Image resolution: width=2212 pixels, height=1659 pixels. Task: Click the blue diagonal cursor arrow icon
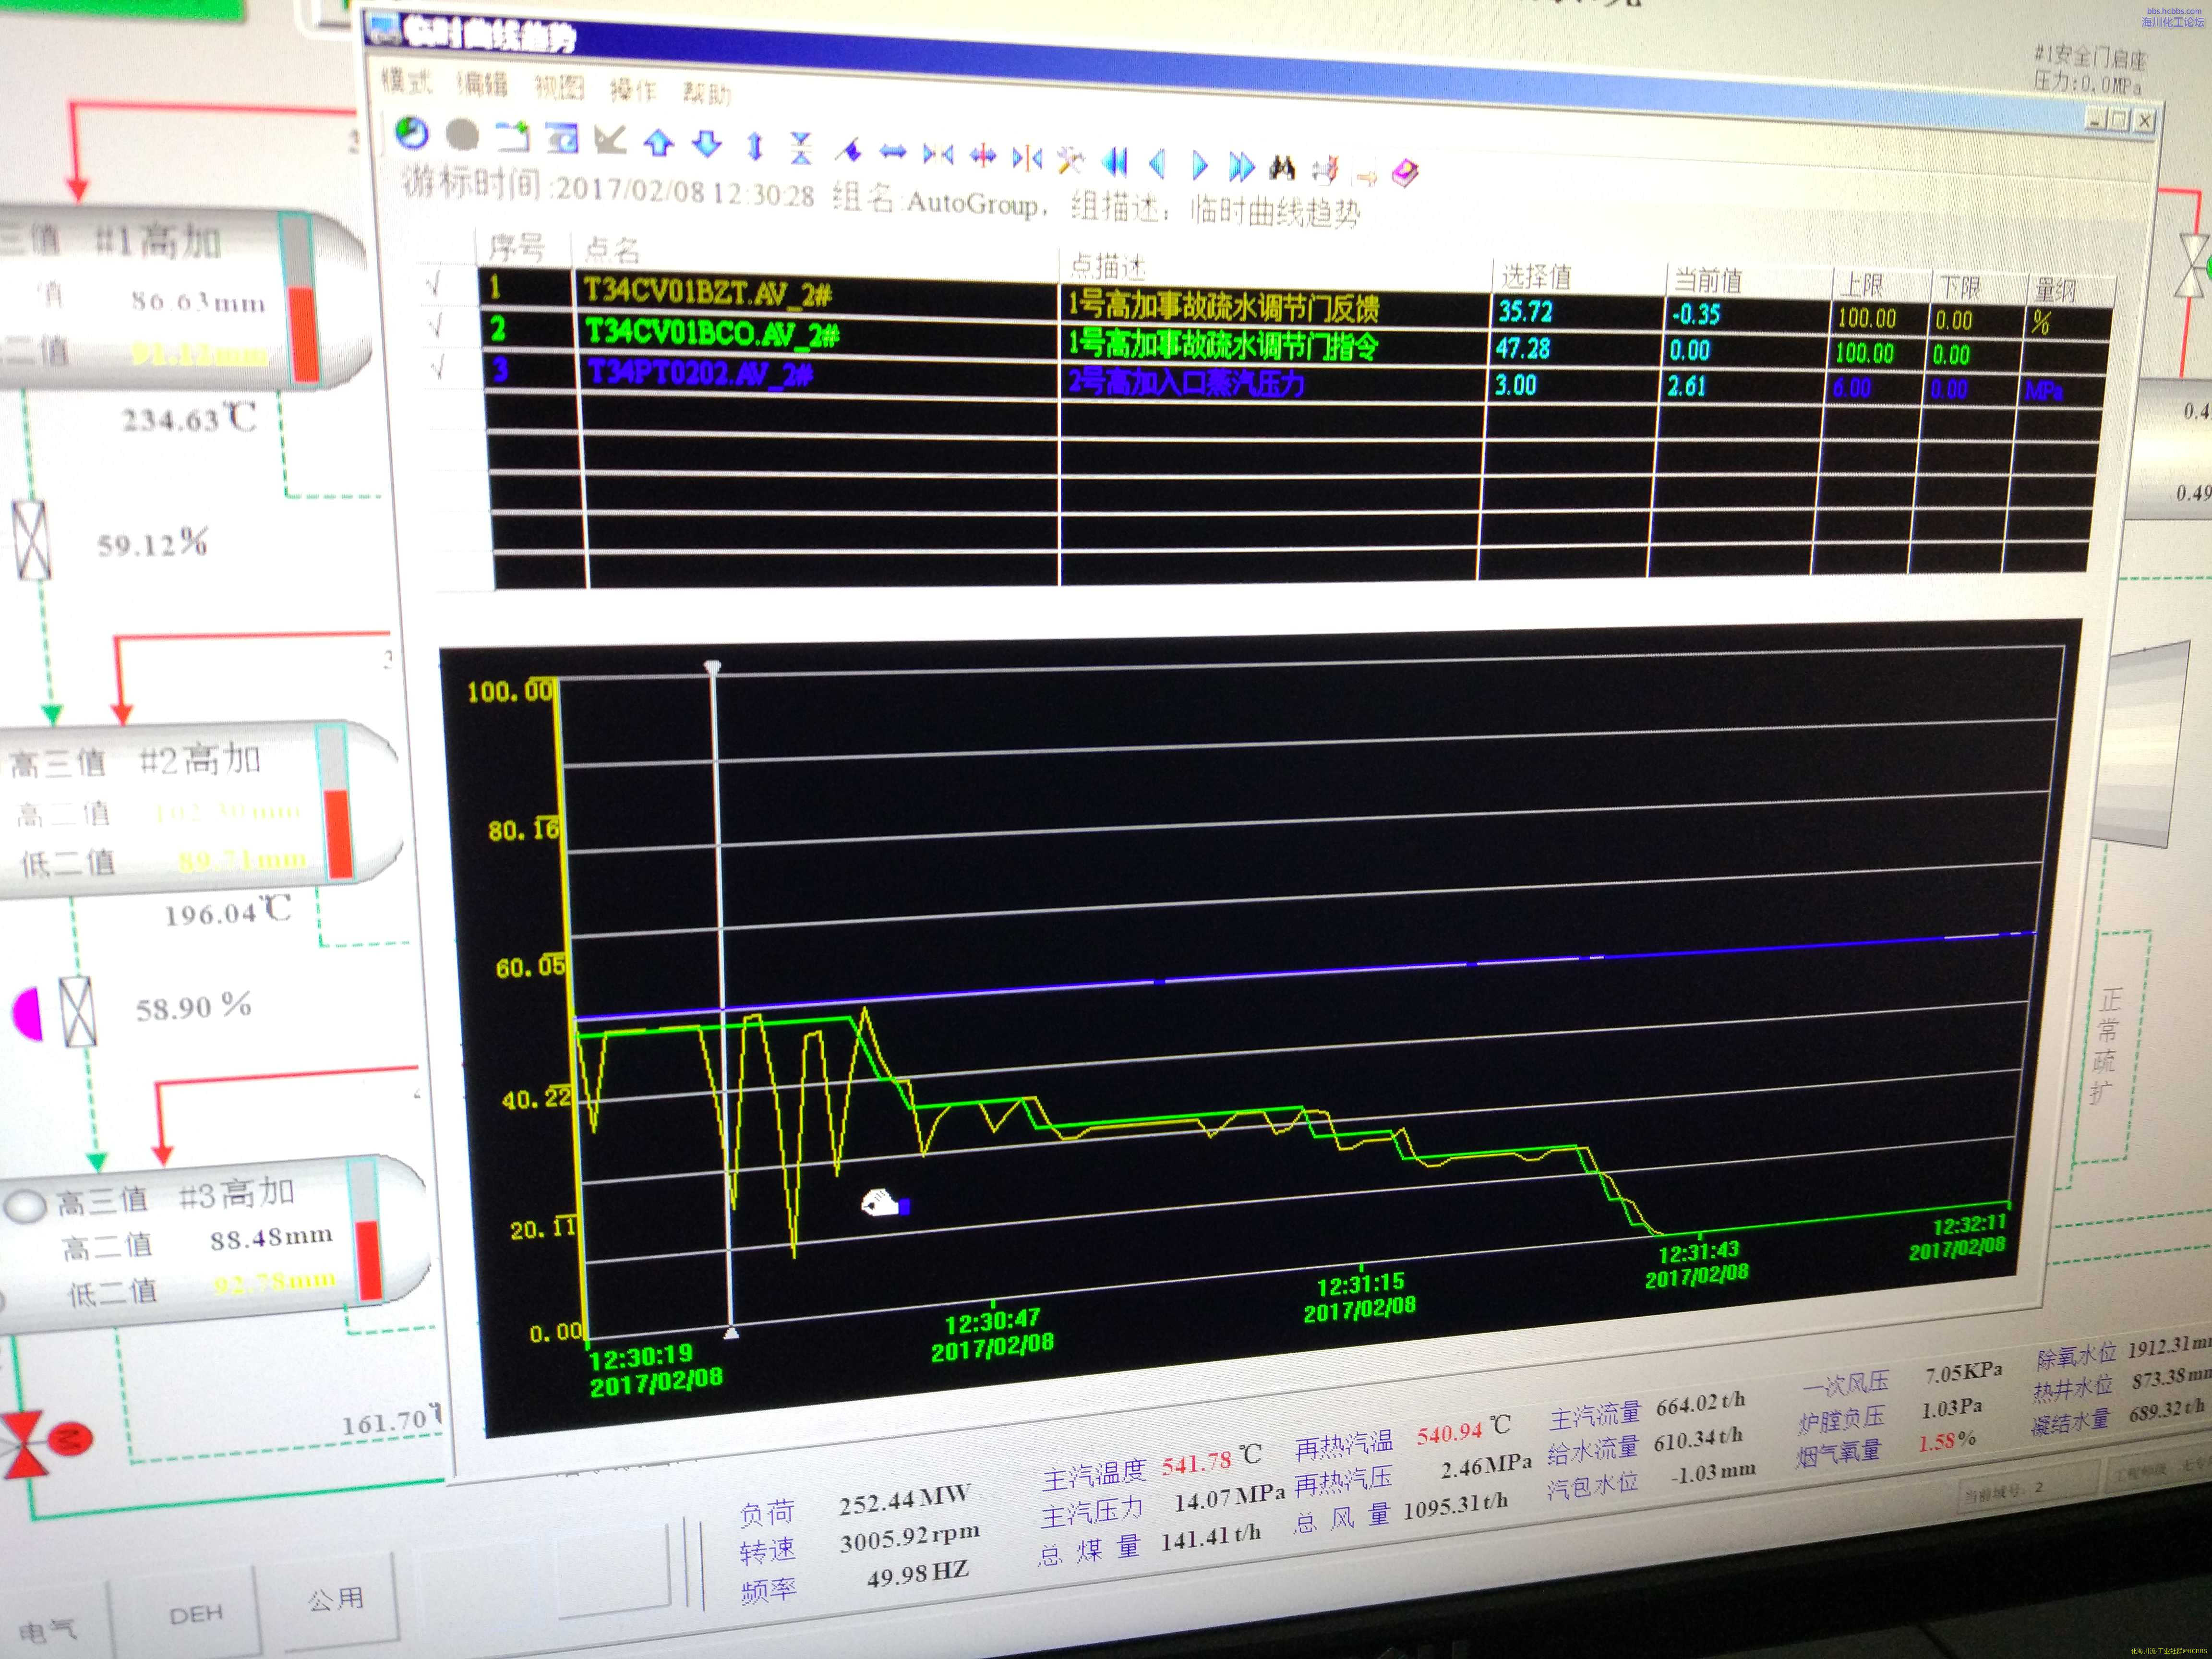click(849, 150)
